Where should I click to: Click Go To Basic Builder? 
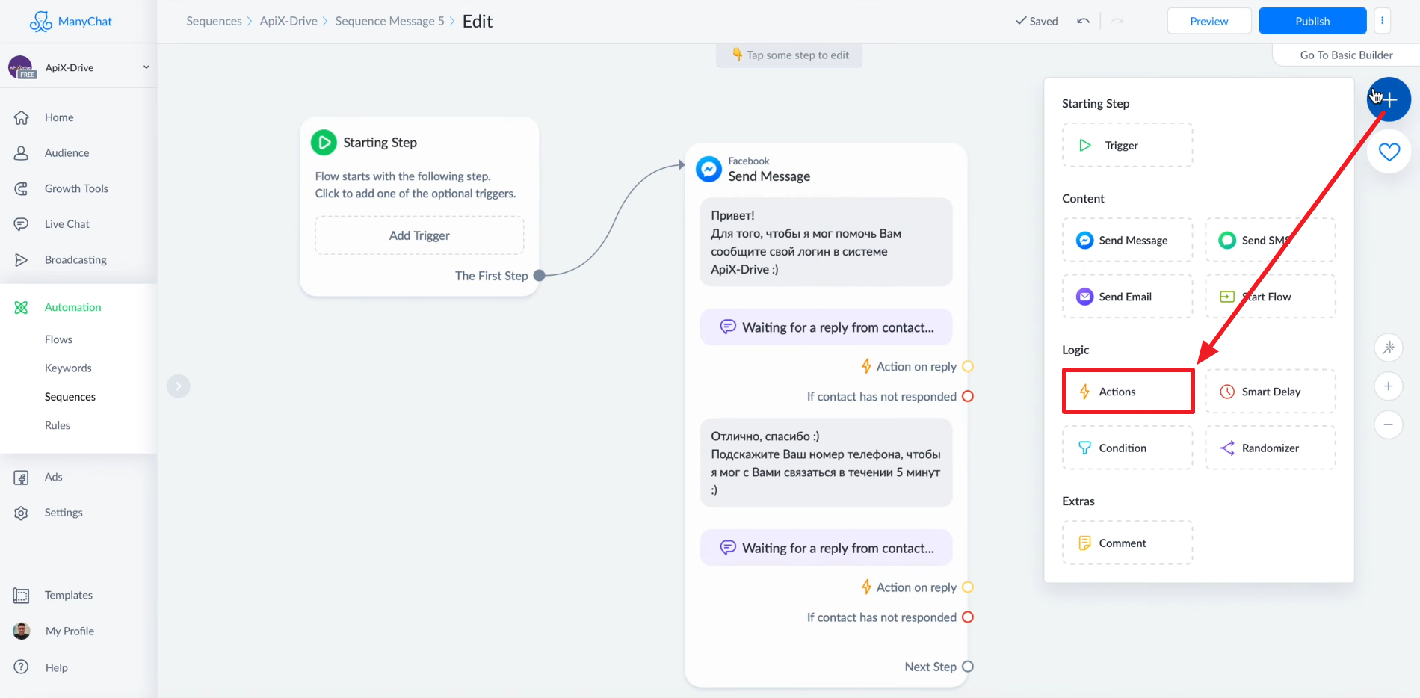click(x=1346, y=55)
